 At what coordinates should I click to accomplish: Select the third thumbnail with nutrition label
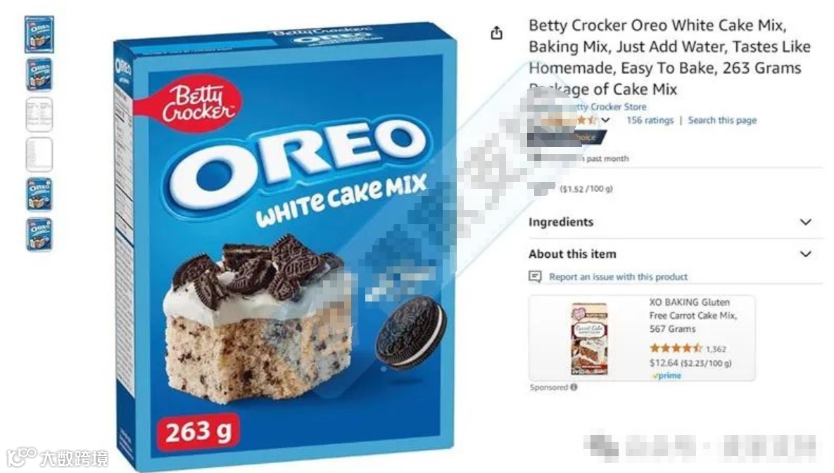39,115
